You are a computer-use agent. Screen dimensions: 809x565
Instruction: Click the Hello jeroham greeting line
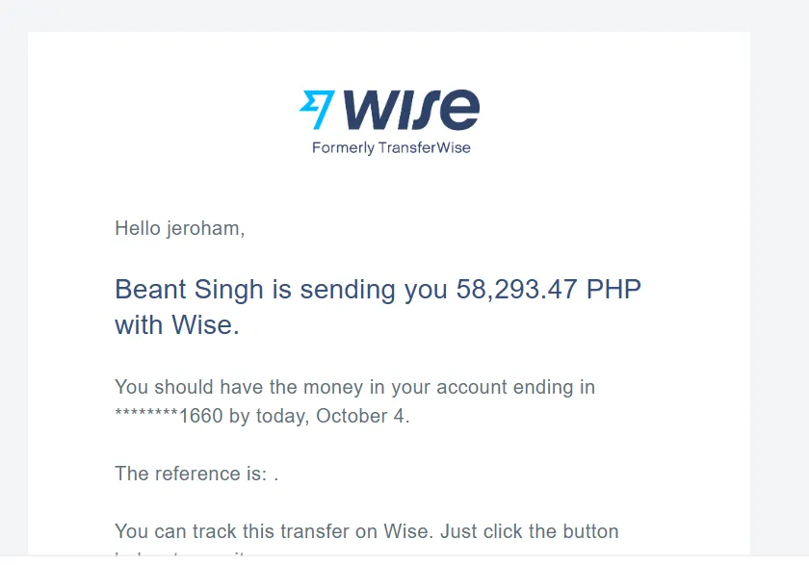coord(179,228)
